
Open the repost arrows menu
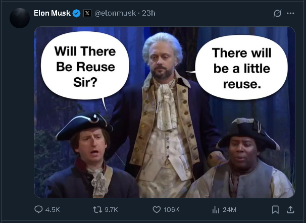tap(97, 209)
